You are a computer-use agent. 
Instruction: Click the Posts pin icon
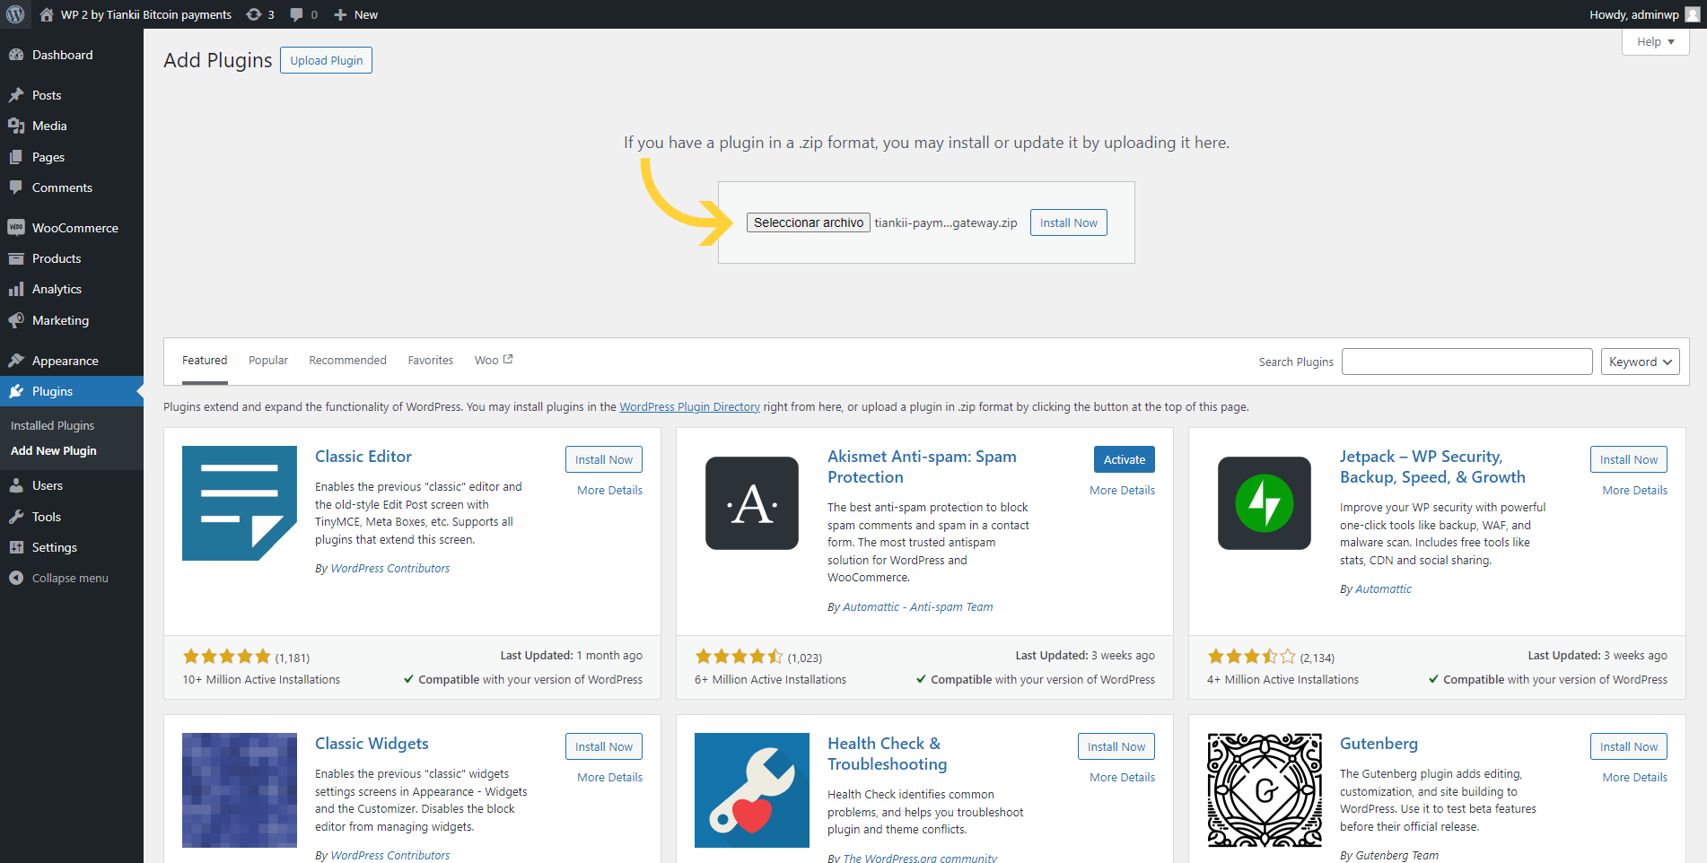(16, 95)
